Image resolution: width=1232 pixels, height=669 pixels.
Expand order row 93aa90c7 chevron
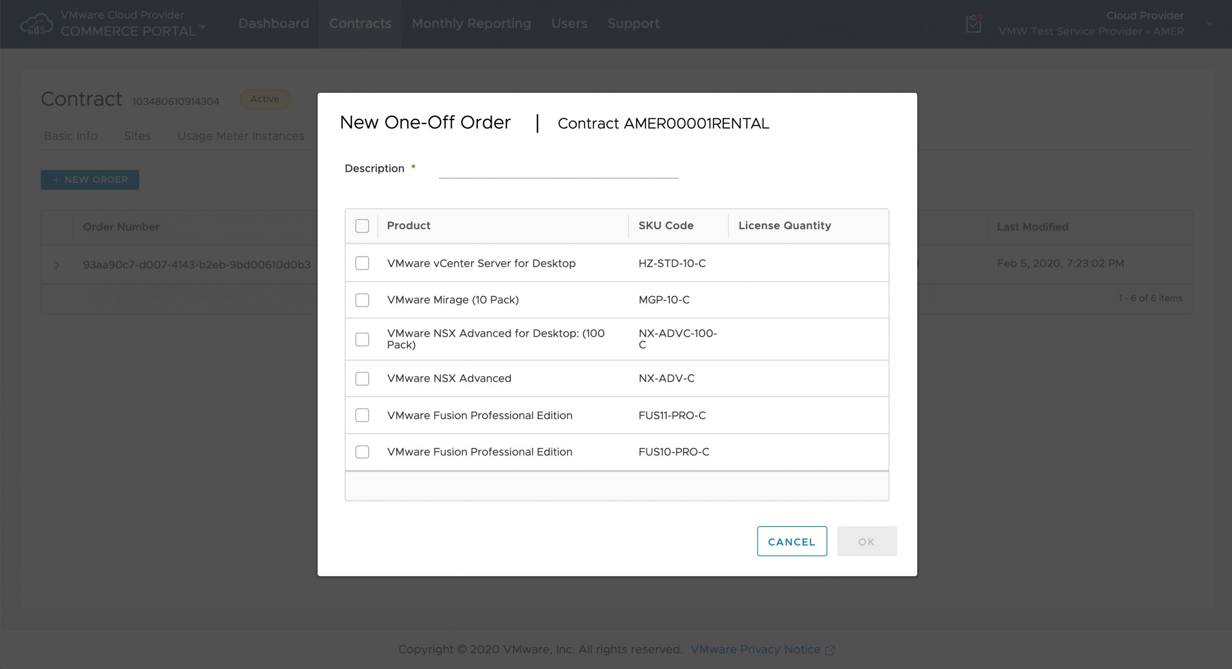click(57, 265)
